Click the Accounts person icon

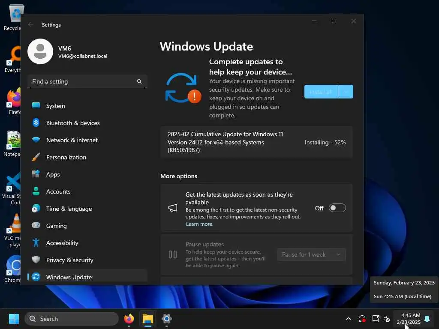(36, 191)
